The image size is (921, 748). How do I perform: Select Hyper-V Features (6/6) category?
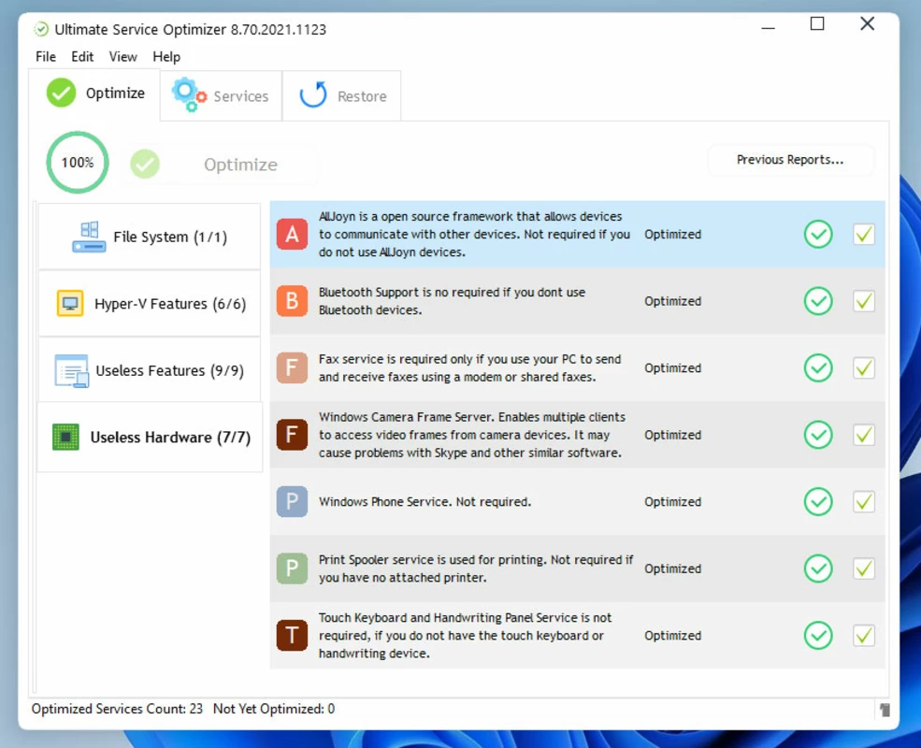point(150,304)
